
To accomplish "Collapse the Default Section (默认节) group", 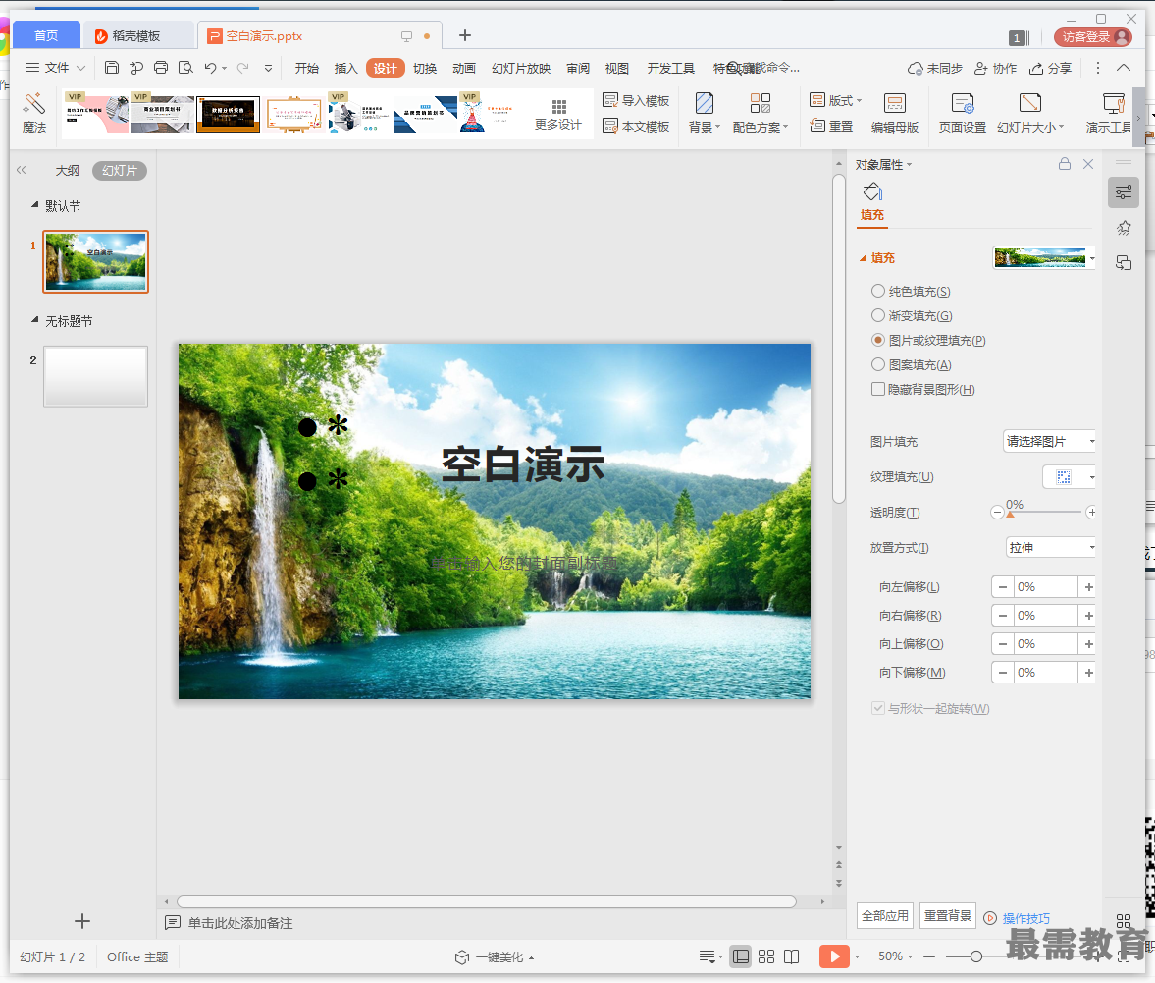I will click(34, 205).
